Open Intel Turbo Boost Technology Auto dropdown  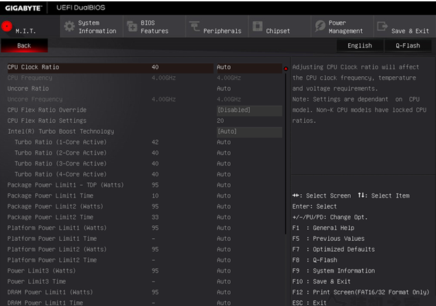coord(249,132)
